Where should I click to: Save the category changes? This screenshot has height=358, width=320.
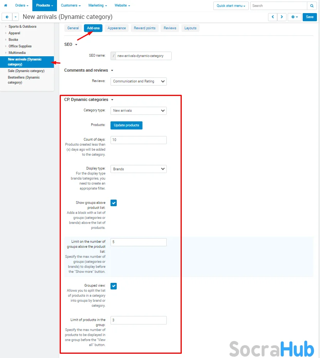click(310, 17)
